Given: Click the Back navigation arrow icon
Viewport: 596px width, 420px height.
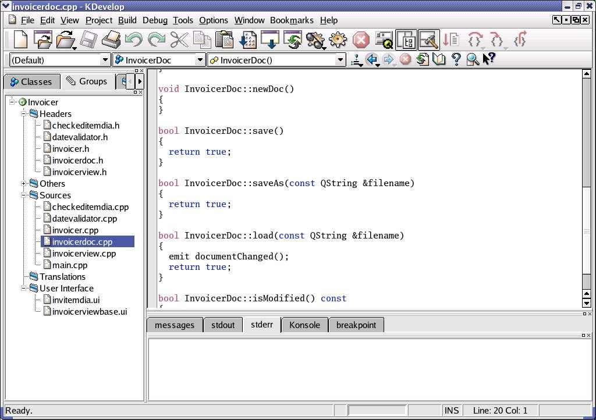Looking at the screenshot, I should 372,59.
